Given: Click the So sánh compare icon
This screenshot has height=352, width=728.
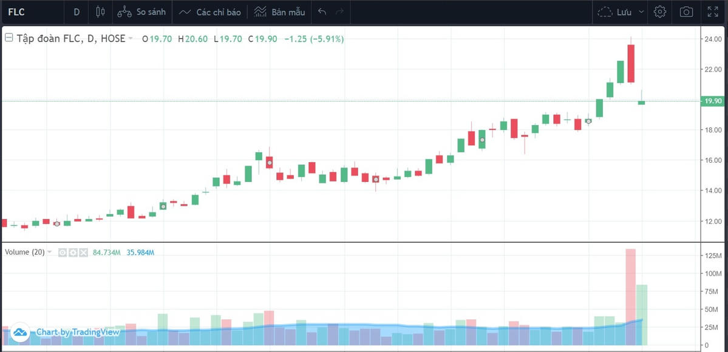Looking at the screenshot, I should 124,12.
